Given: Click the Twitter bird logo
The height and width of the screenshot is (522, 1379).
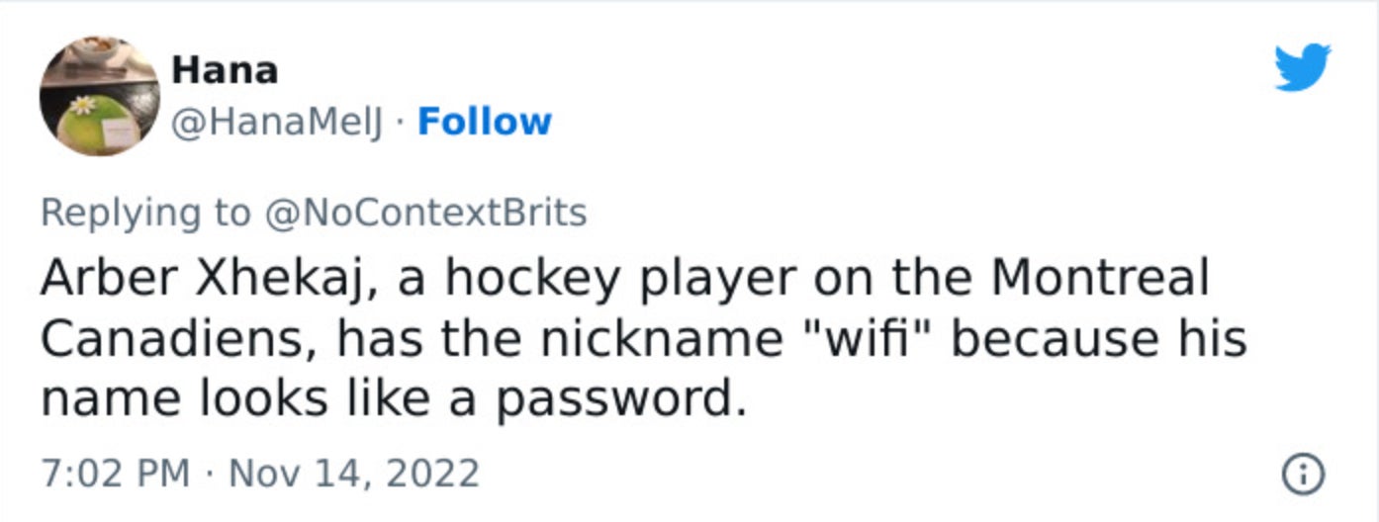Looking at the screenshot, I should pyautogui.click(x=1302, y=68).
